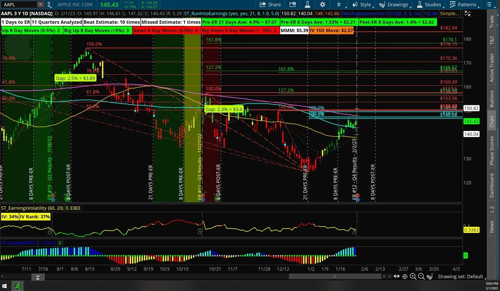The image size is (500, 291).
Task: Switch to the Chart side tab
Action: (x=492, y=121)
